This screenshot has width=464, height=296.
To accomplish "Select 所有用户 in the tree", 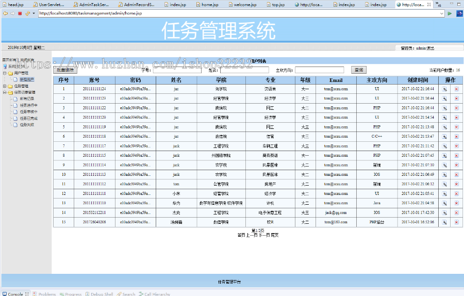I will (x=27, y=79).
